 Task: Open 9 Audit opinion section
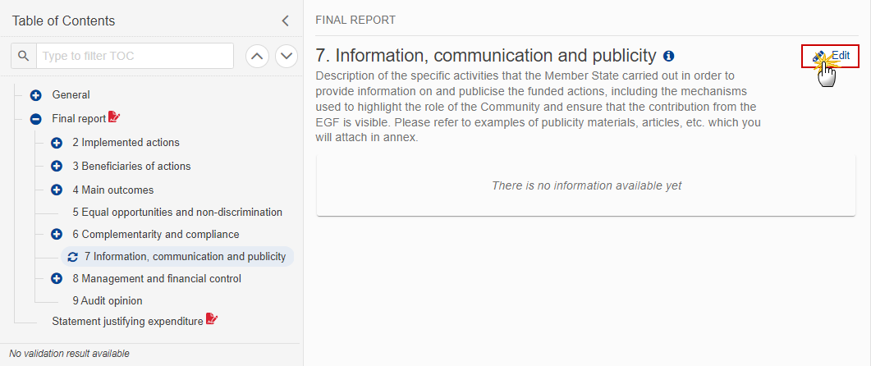(108, 301)
